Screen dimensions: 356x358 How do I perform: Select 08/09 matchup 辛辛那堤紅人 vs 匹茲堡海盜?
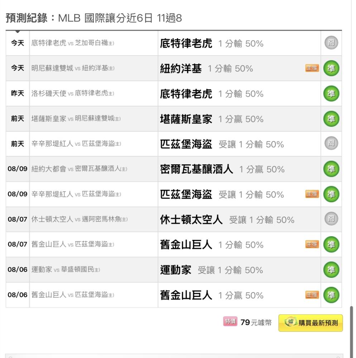[76, 194]
